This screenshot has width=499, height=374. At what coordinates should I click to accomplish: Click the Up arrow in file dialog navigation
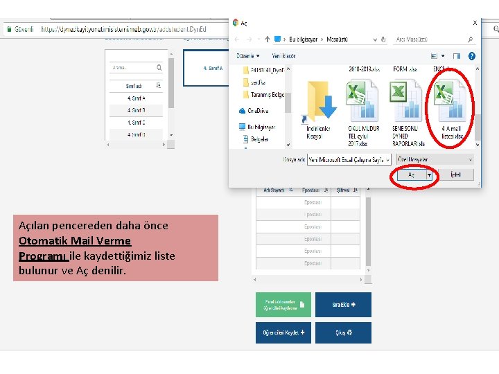coord(268,39)
